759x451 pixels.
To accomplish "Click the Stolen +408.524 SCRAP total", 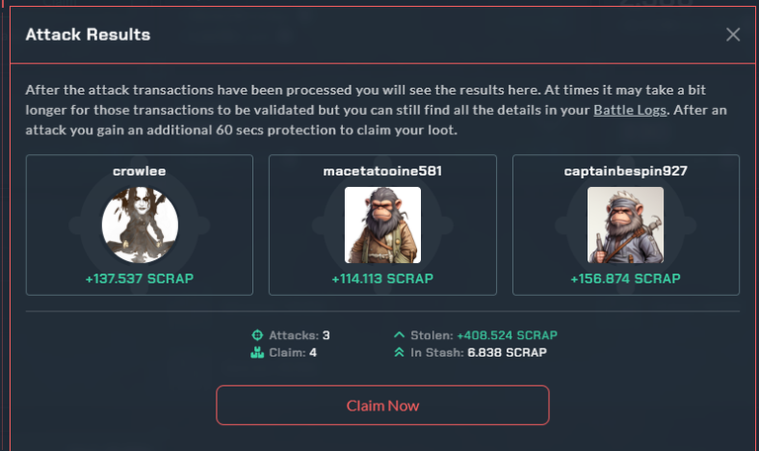I will (507, 335).
